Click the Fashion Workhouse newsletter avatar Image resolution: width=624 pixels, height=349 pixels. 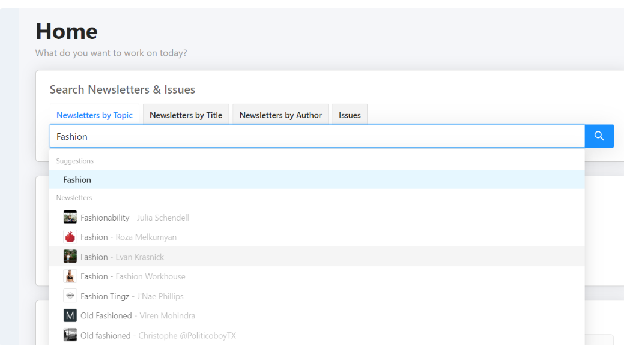pyautogui.click(x=70, y=276)
